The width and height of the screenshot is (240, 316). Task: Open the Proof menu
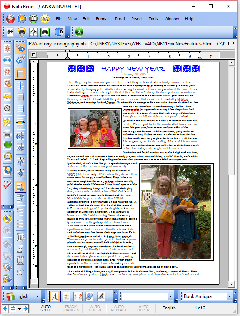coord(120,19)
